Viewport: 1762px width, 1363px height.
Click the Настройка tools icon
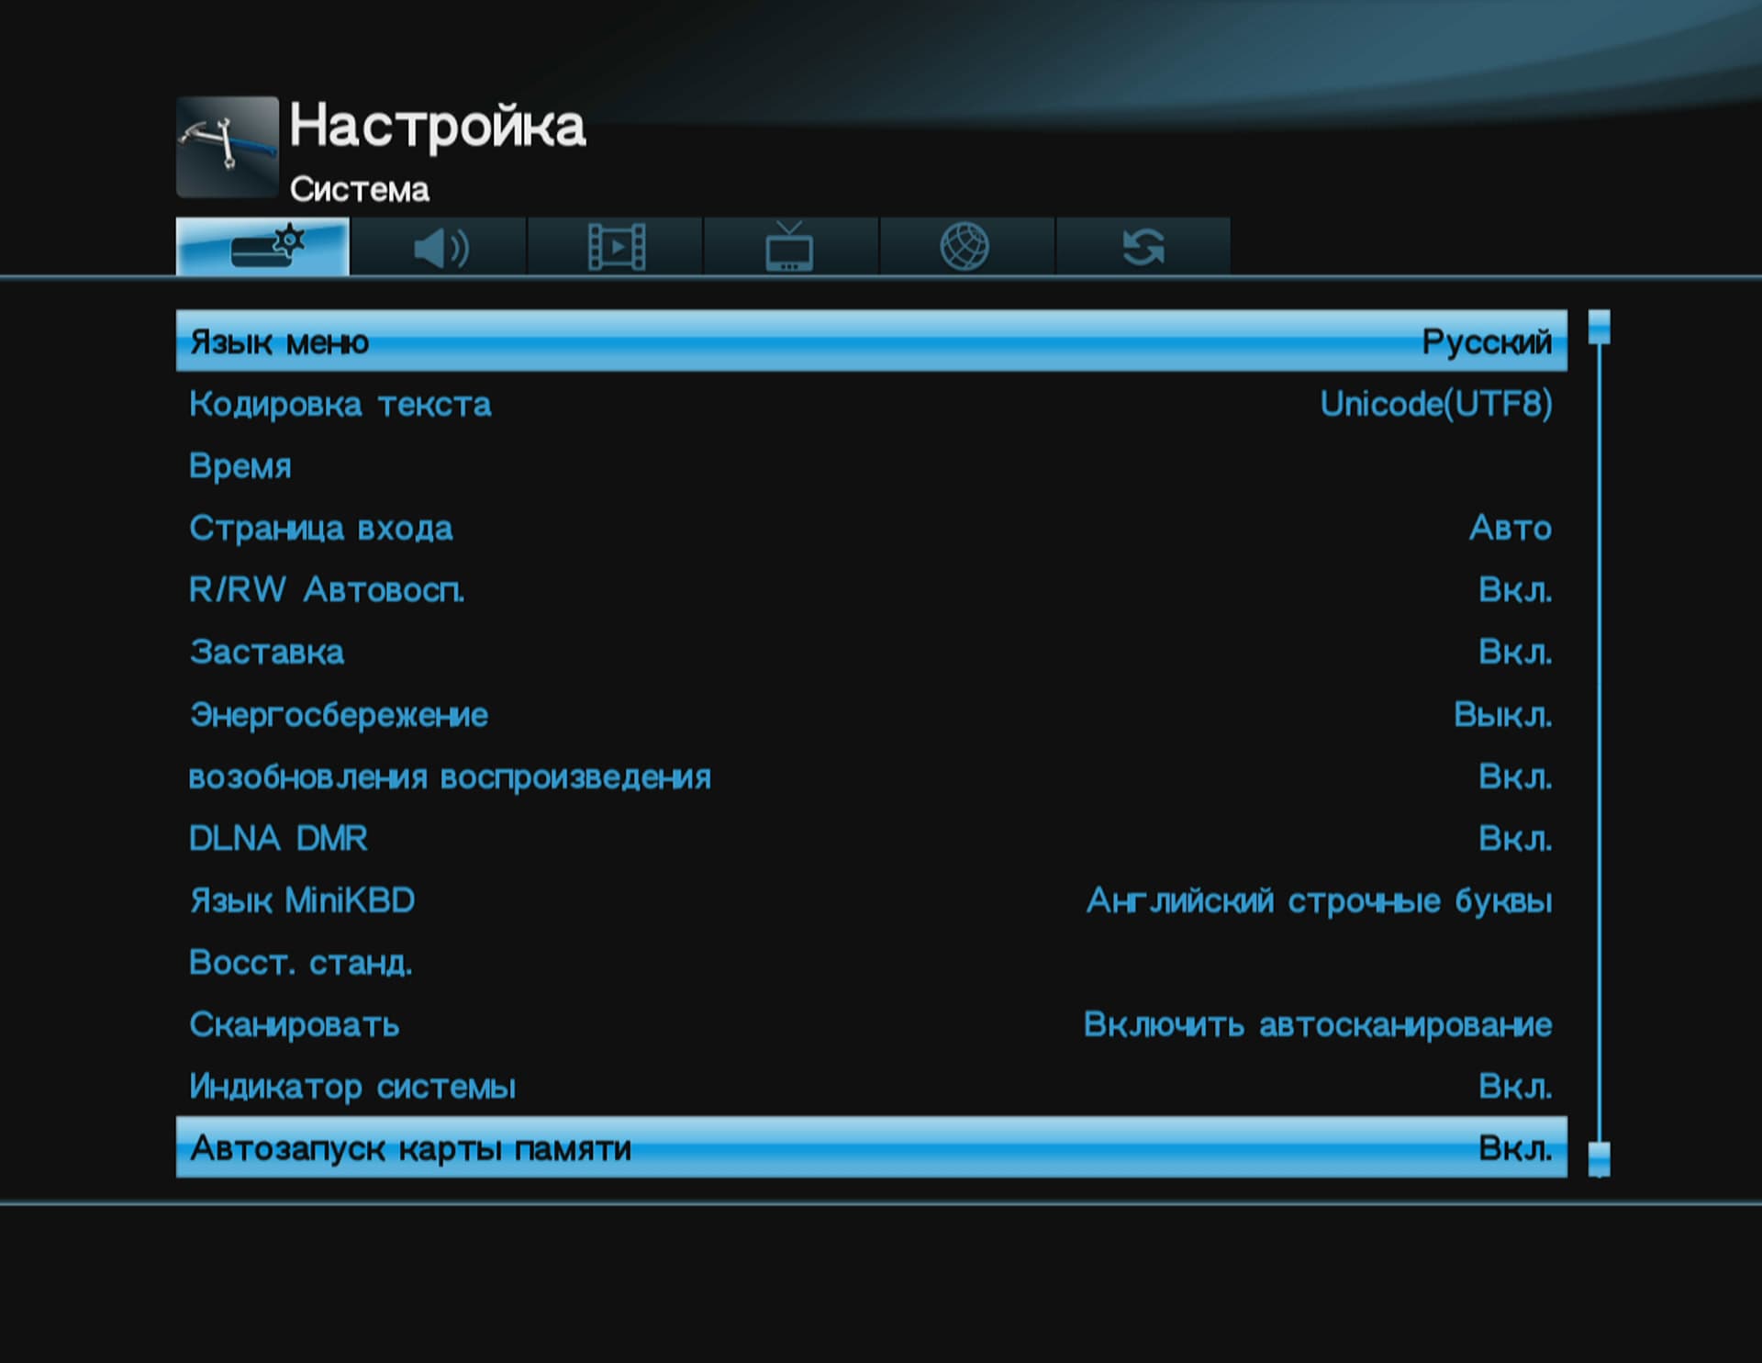[227, 147]
